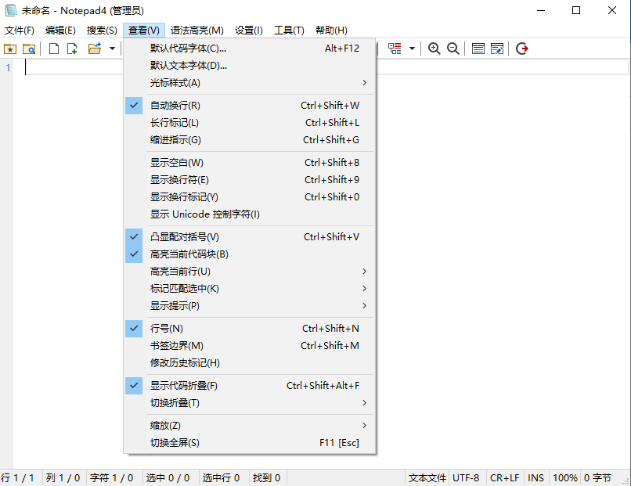This screenshot has width=631, height=486.
Task: Click the browse file folder toolbar icon
Action: click(x=29, y=49)
